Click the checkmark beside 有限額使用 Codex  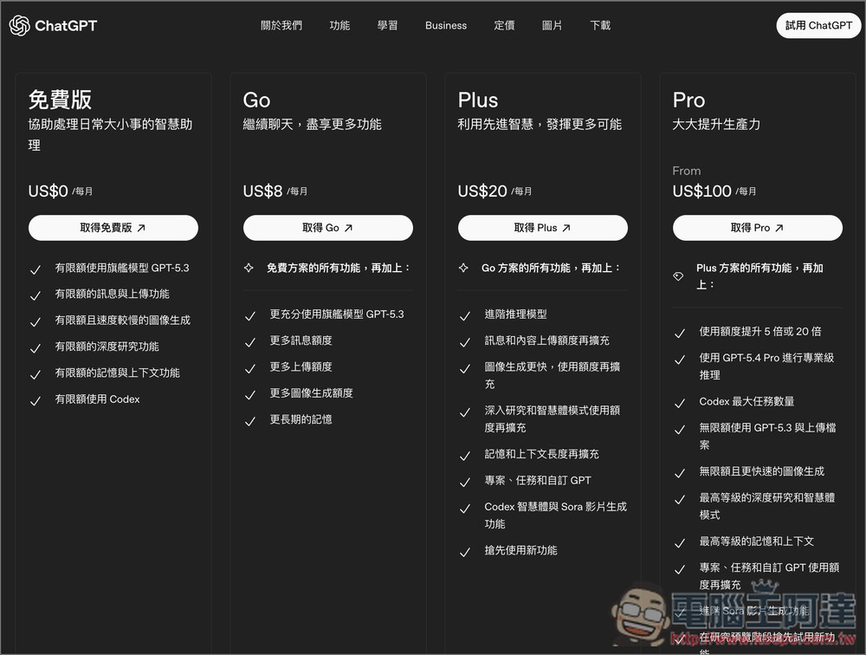(36, 399)
